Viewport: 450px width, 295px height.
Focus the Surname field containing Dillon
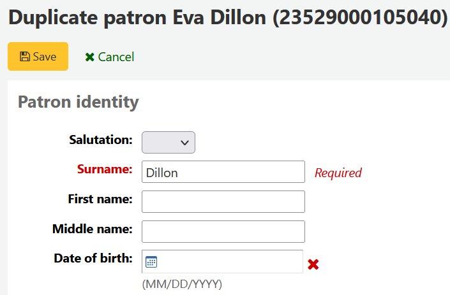(223, 172)
